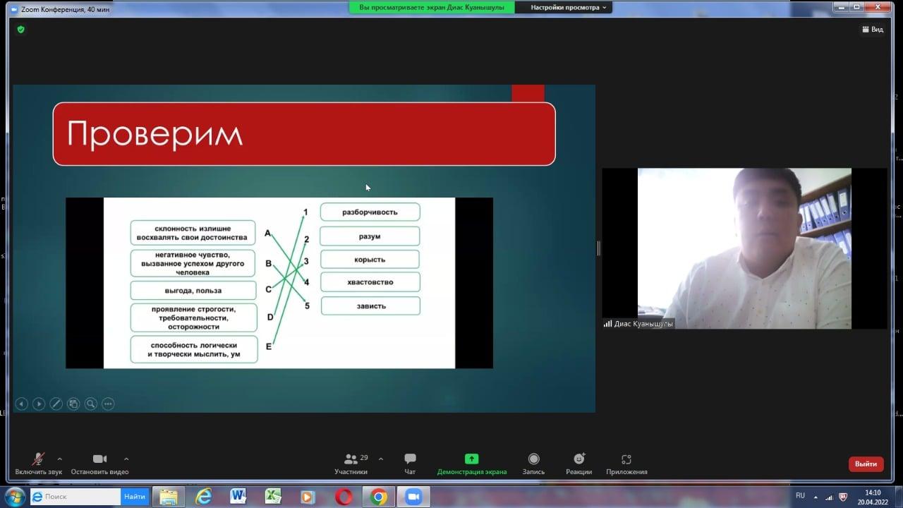Open the Чат chat panel

pyautogui.click(x=410, y=463)
